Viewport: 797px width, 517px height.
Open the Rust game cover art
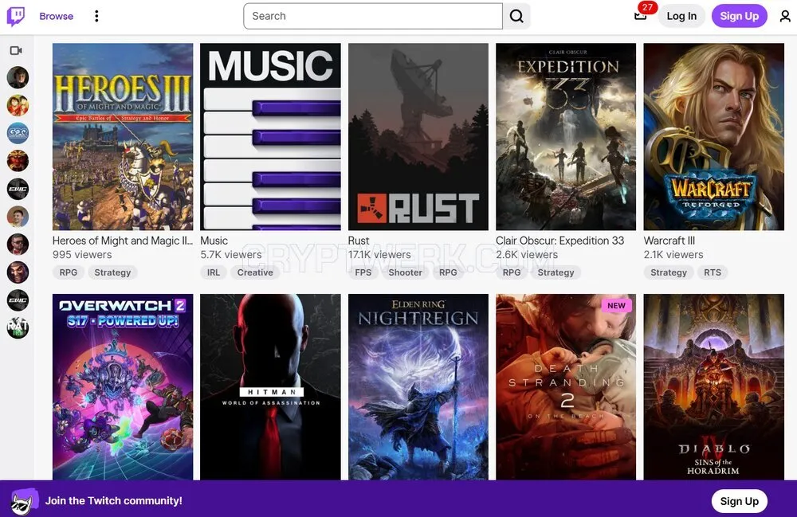click(x=418, y=136)
